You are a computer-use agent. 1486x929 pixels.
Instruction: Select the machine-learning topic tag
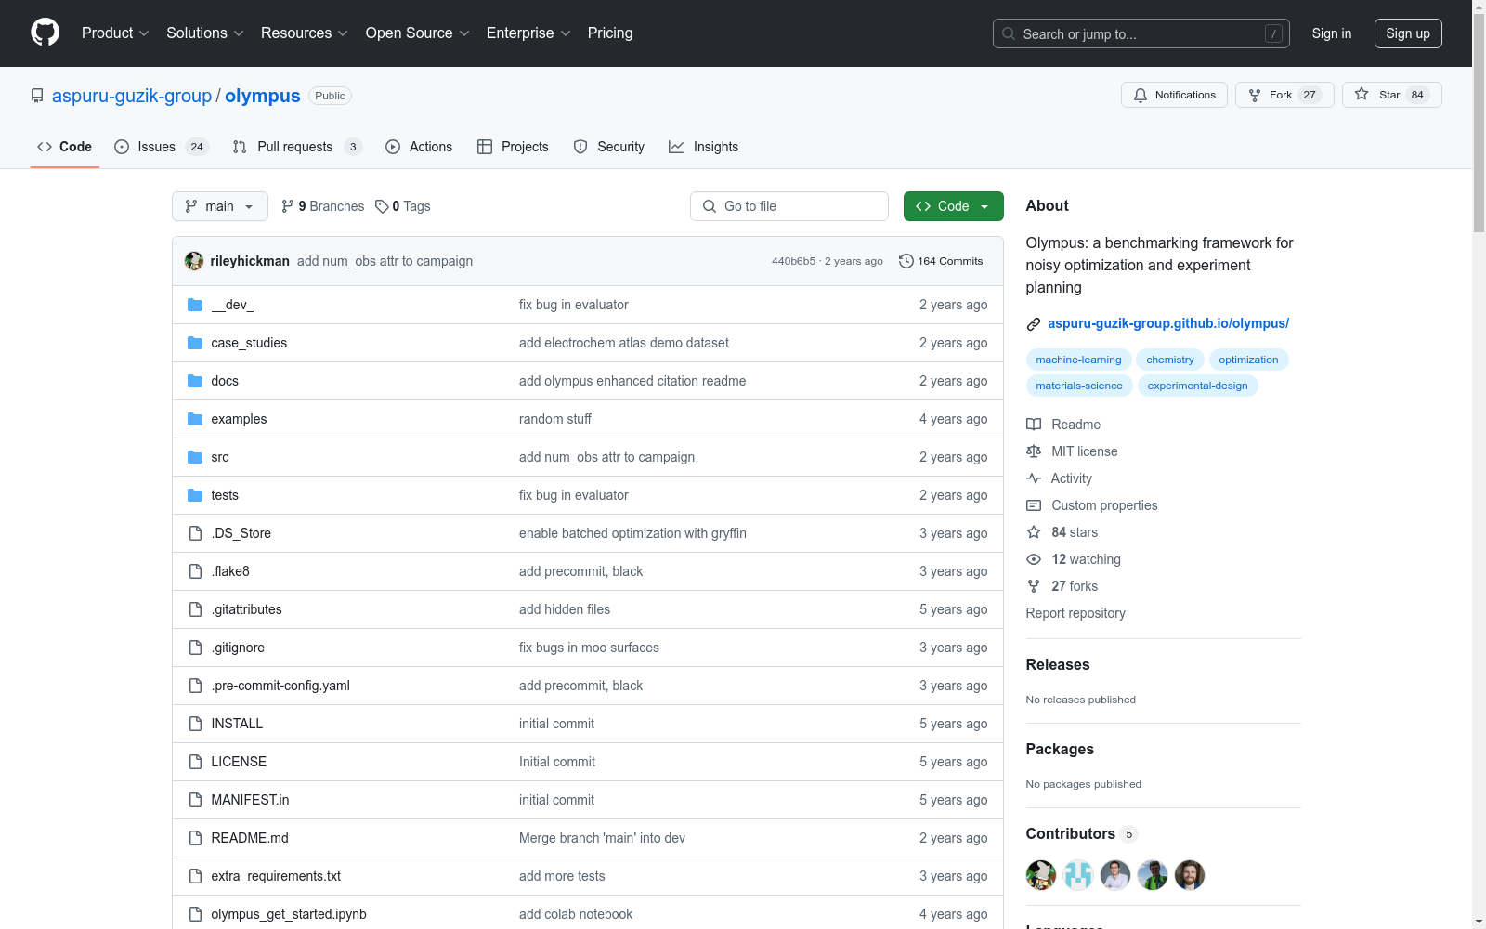[1078, 360]
